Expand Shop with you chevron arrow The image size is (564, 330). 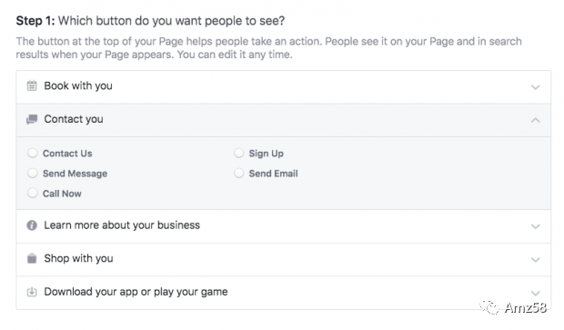coord(536,259)
